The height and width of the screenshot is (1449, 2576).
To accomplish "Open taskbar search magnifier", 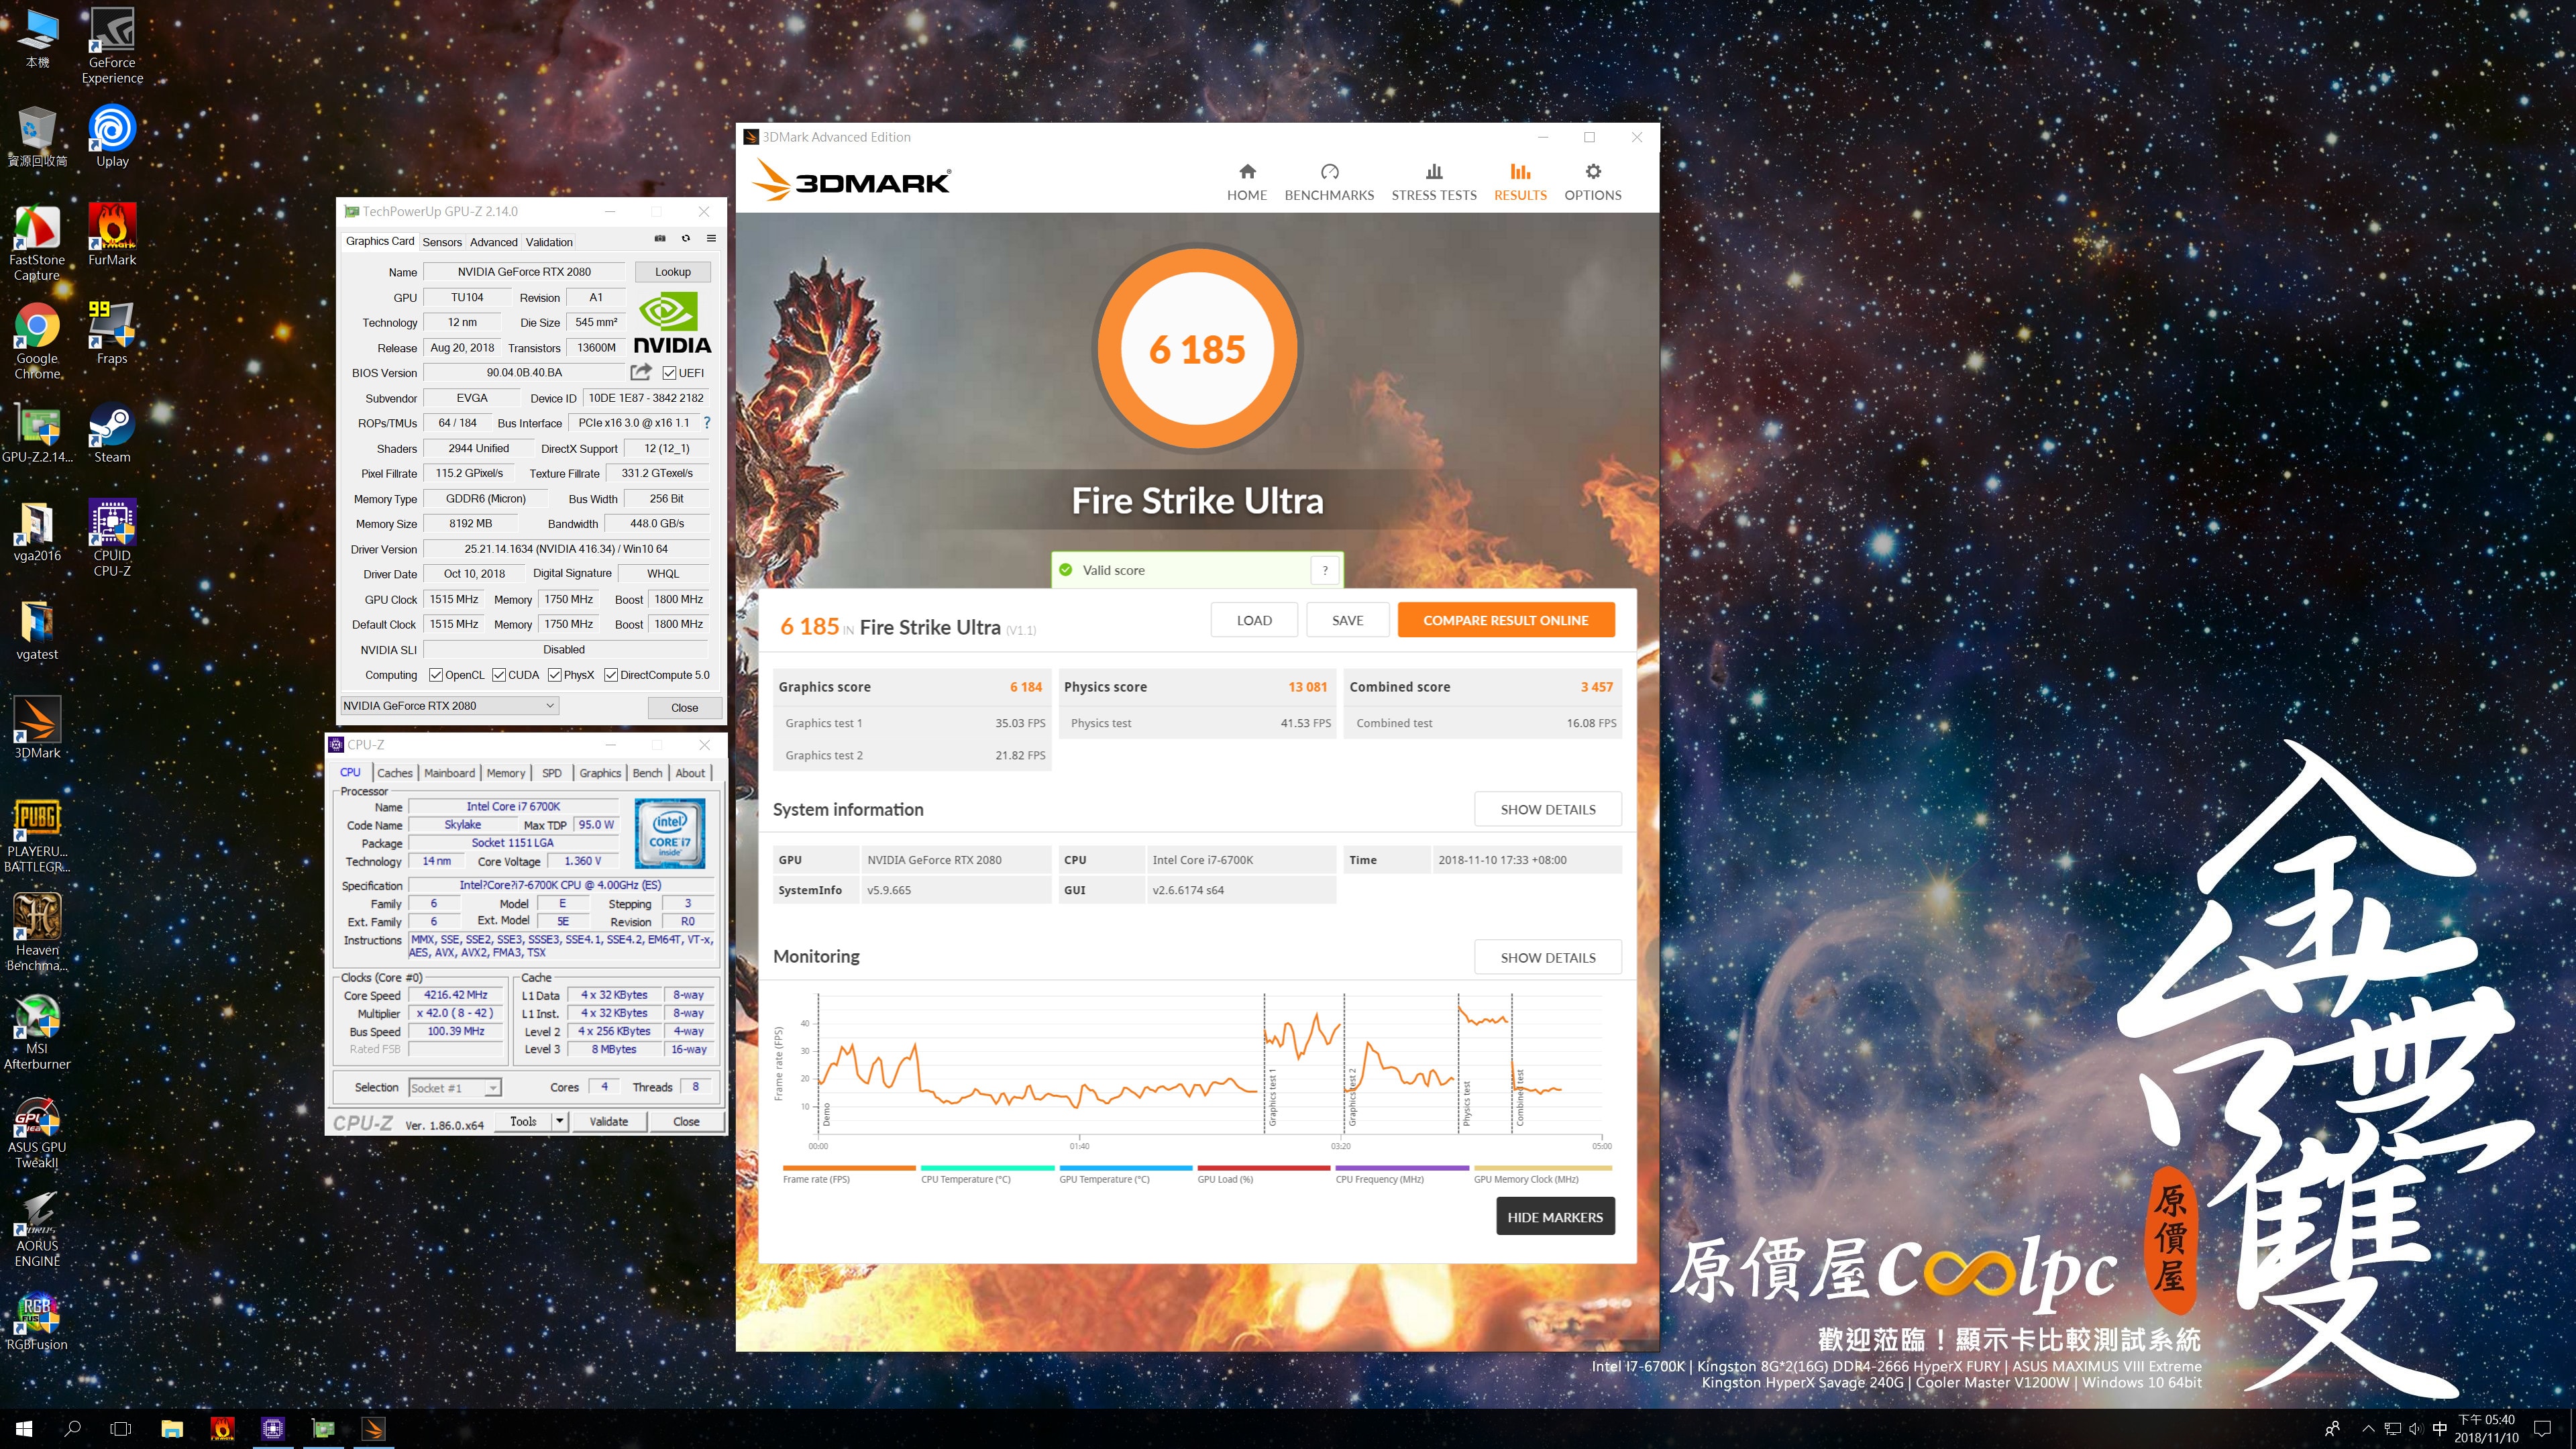I will pyautogui.click(x=72, y=1428).
